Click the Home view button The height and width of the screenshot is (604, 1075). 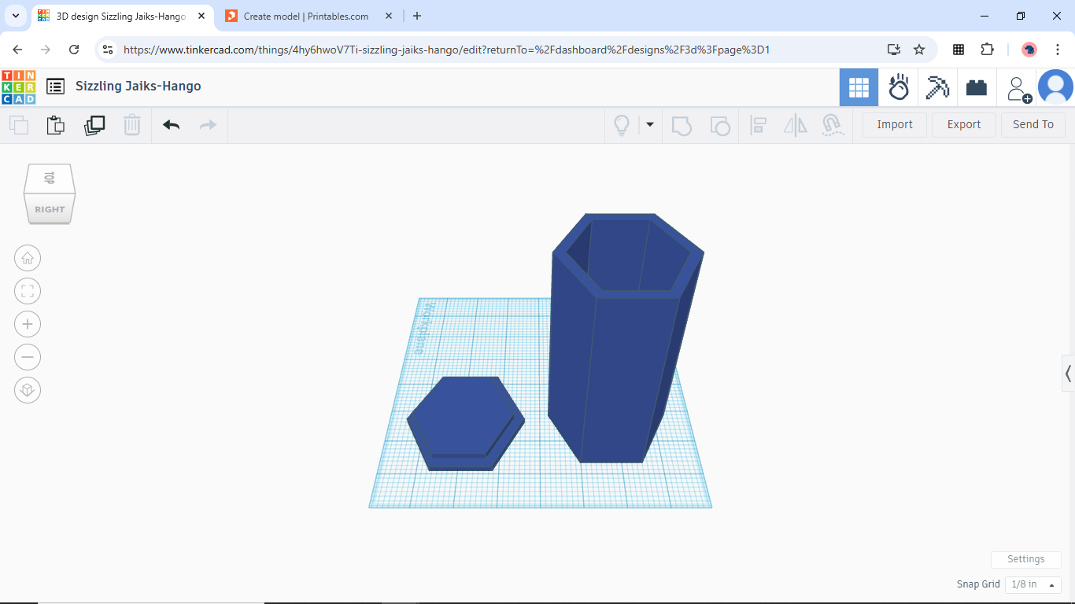[x=28, y=258]
